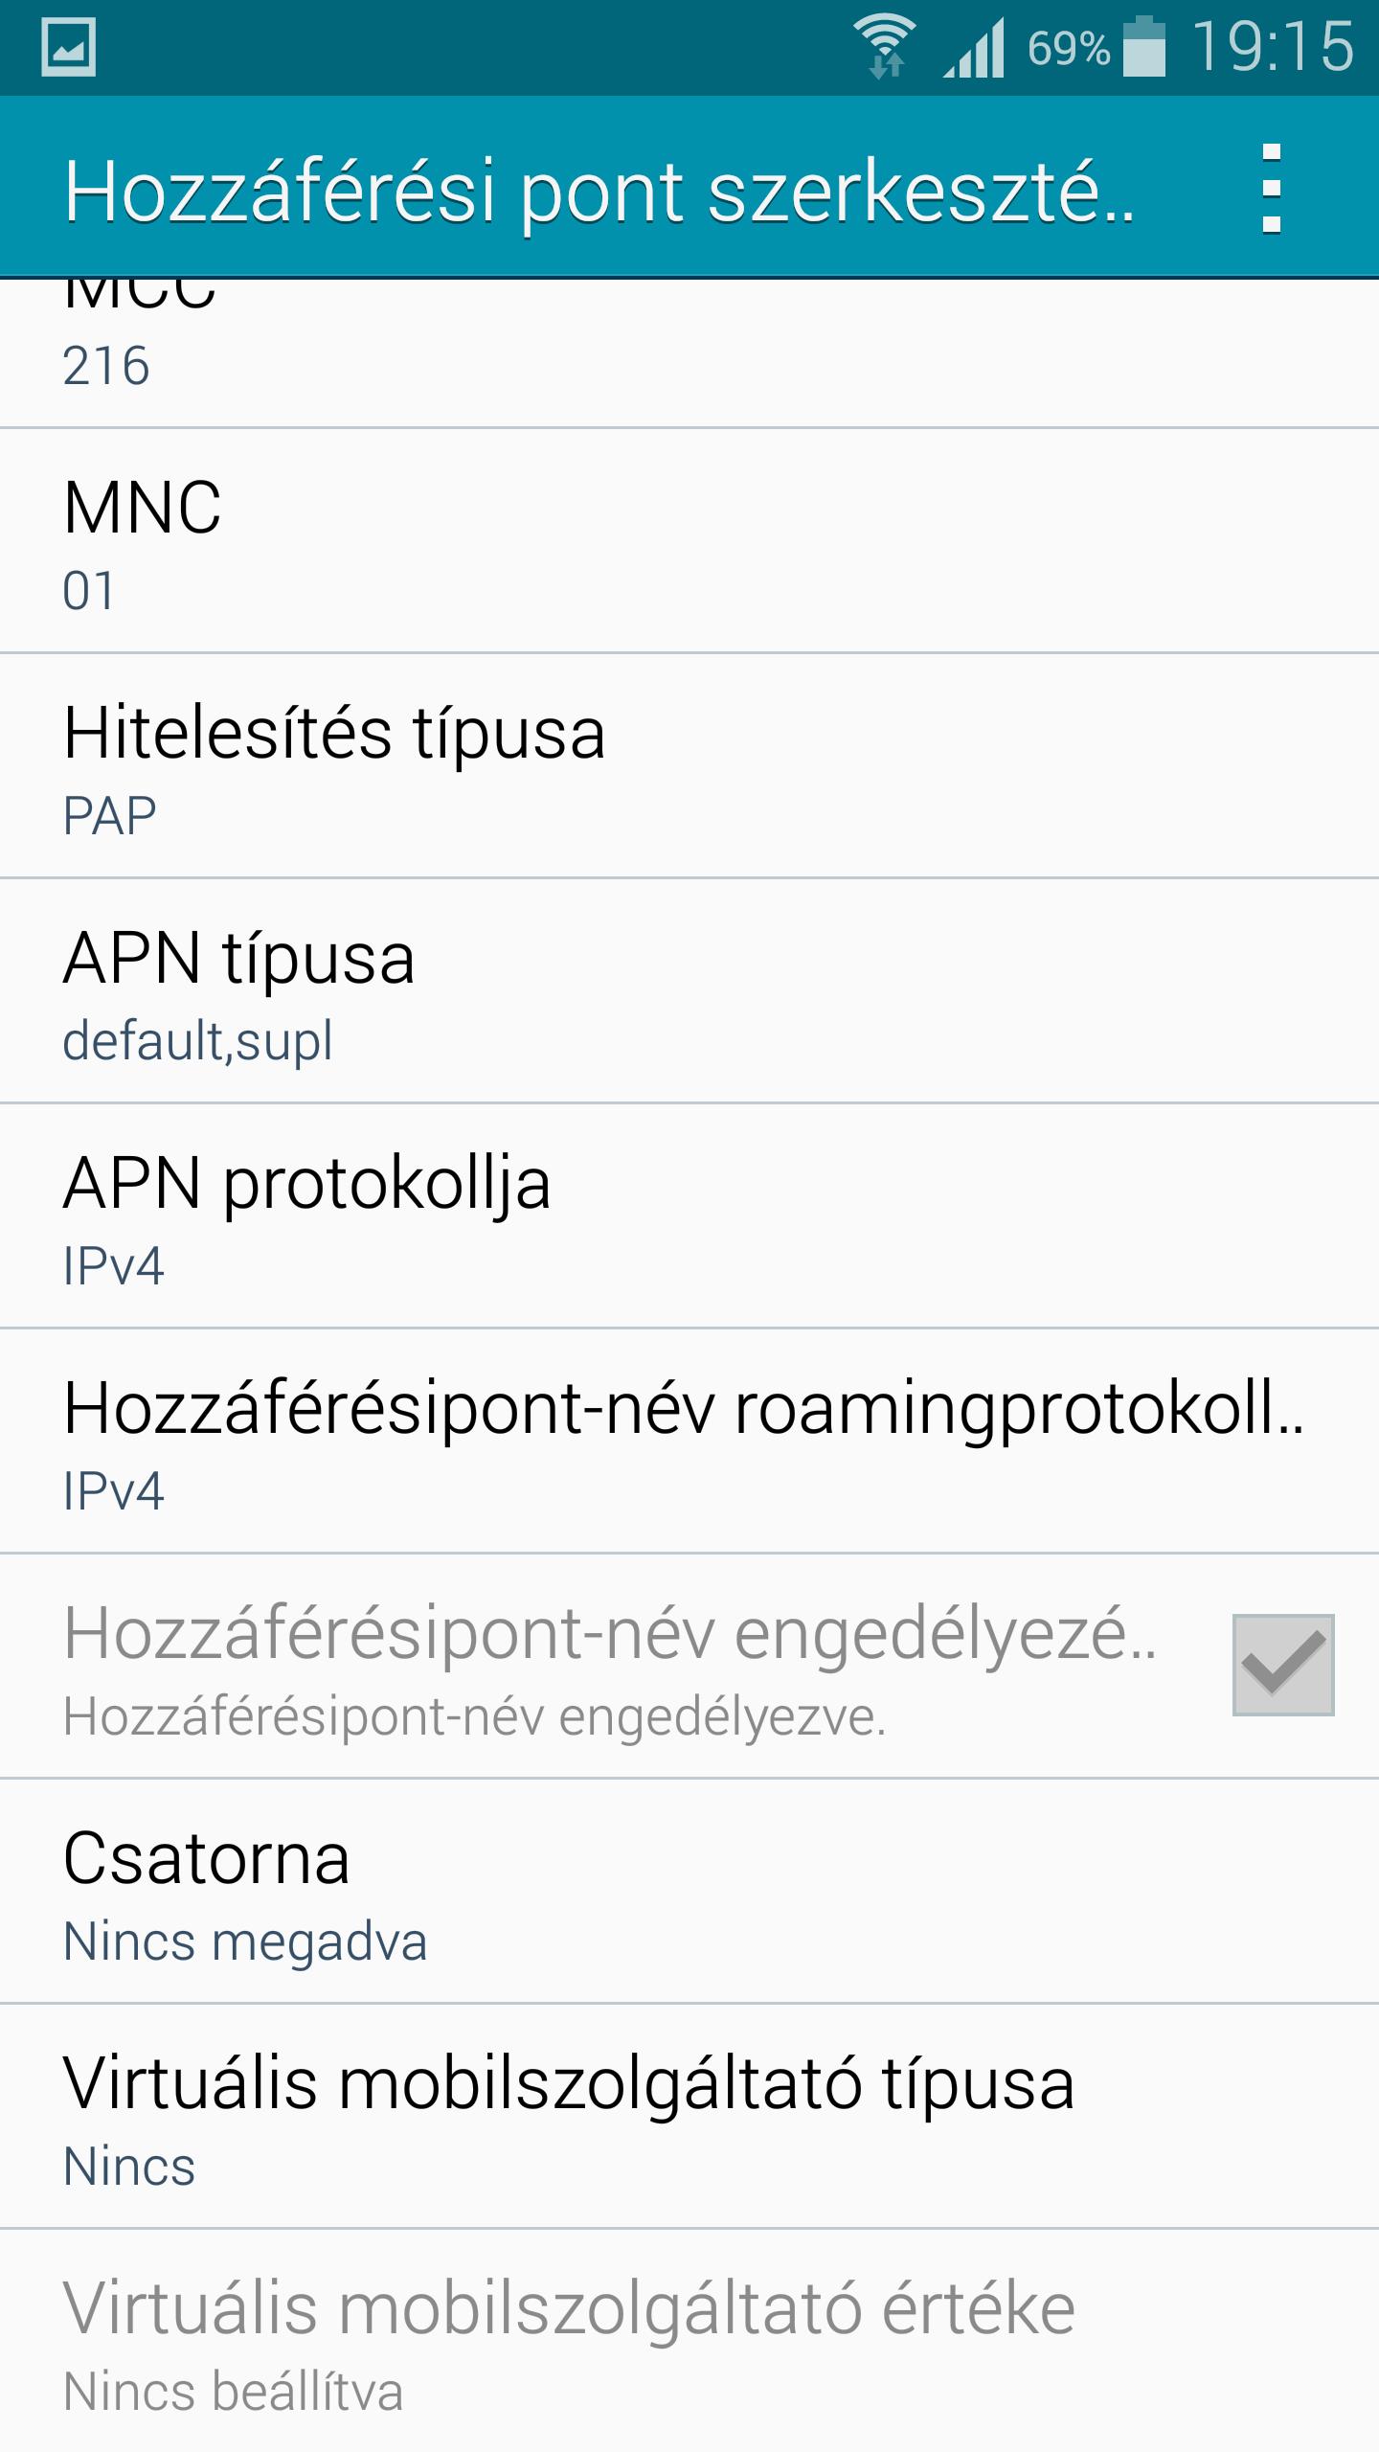Open the three-dot overflow menu

[x=1271, y=189]
